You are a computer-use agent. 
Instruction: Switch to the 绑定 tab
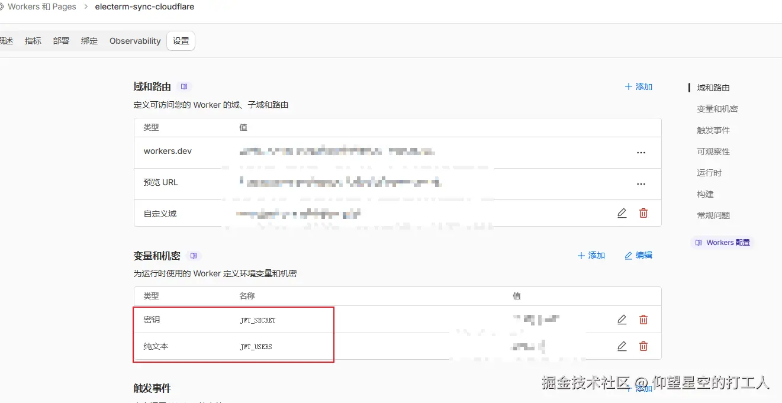click(89, 41)
